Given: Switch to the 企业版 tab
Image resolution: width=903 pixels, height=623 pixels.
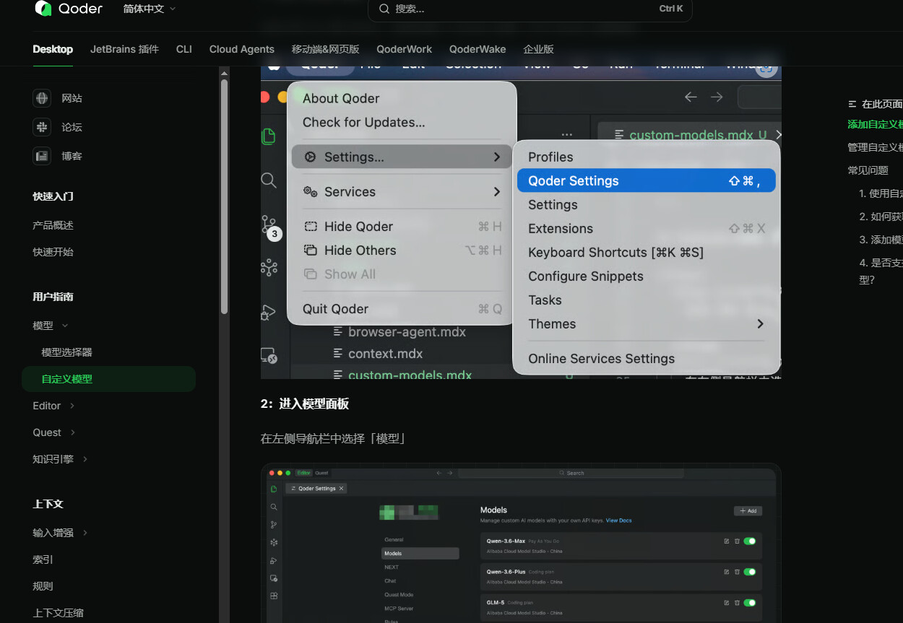Looking at the screenshot, I should 538,49.
